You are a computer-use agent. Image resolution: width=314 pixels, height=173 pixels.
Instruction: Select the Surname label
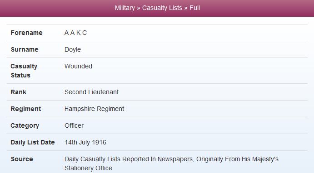pos(25,49)
